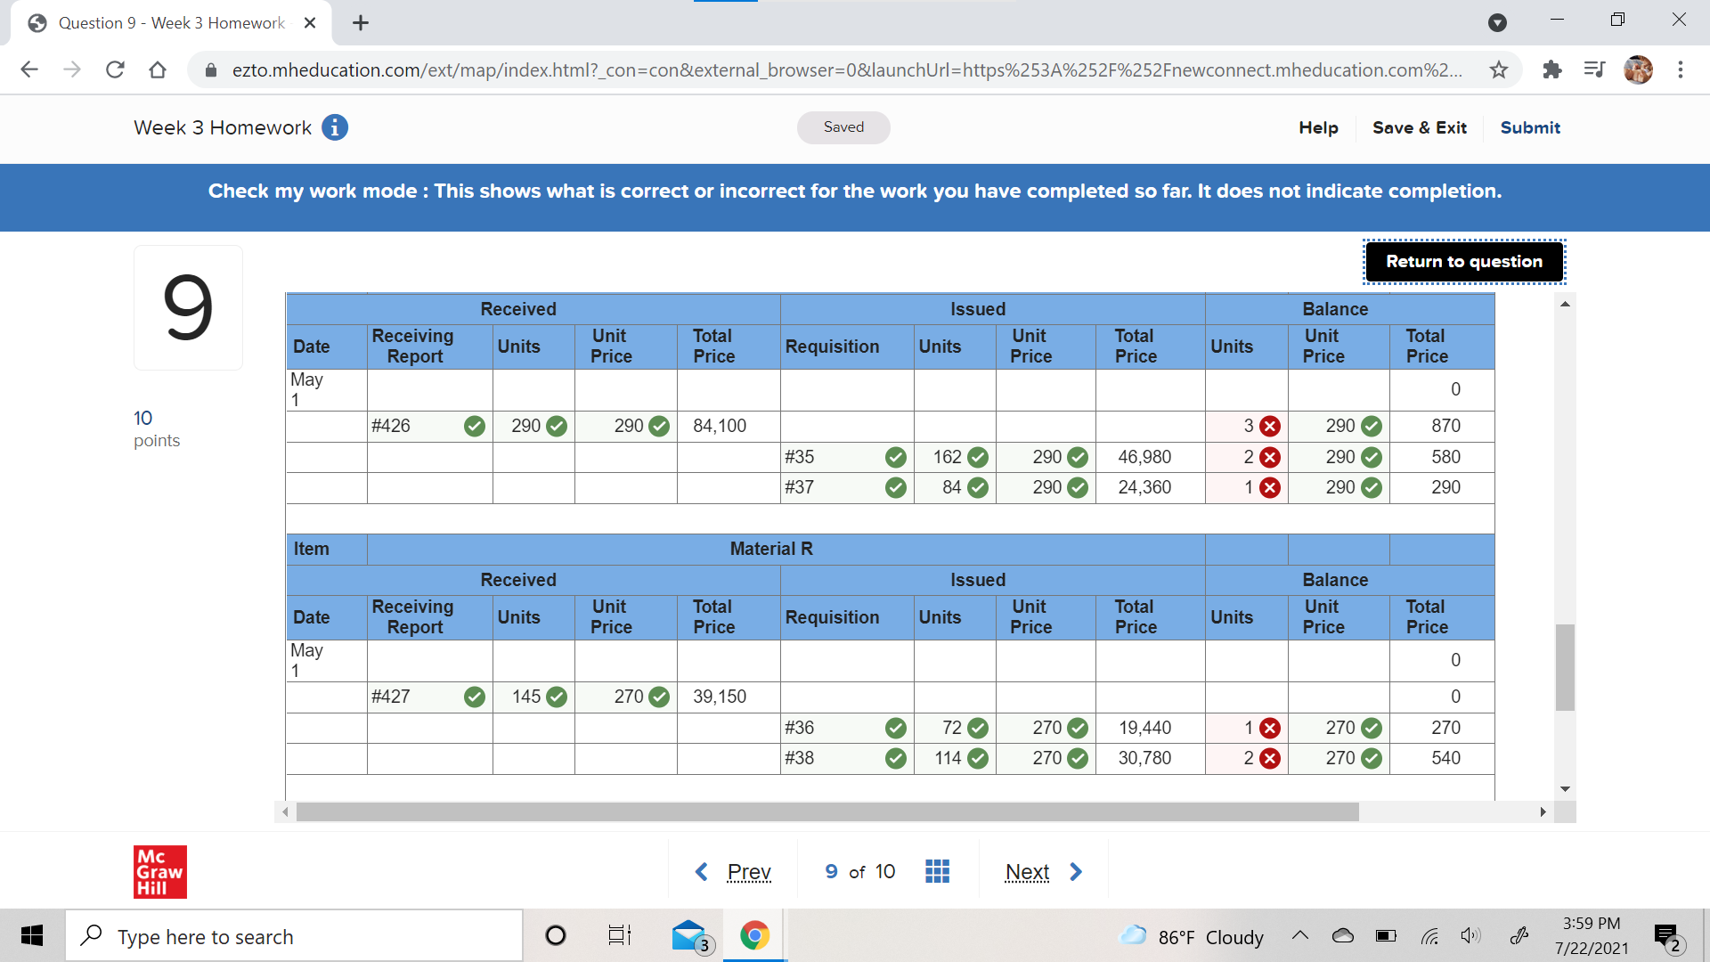Screen dimensions: 1710x962
Task: Click the McGraw Hill logo
Action: pyautogui.click(x=160, y=871)
